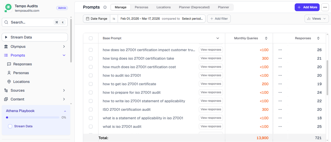Screen dimensions: 331x142
Task: Click the Date Range filter button
Action: pos(97,19)
